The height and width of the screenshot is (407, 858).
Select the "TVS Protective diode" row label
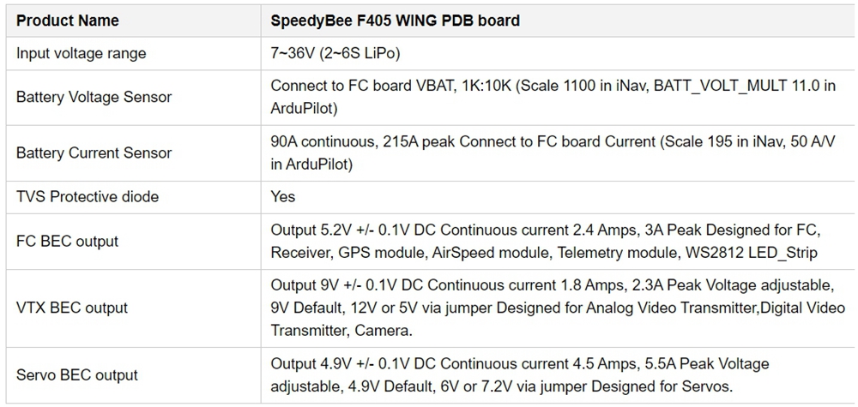tap(88, 196)
